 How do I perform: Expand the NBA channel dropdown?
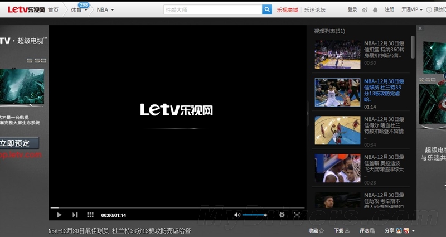[105, 10]
